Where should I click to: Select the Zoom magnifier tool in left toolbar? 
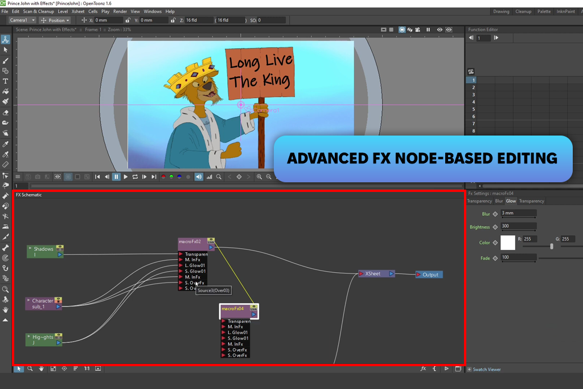(x=6, y=289)
